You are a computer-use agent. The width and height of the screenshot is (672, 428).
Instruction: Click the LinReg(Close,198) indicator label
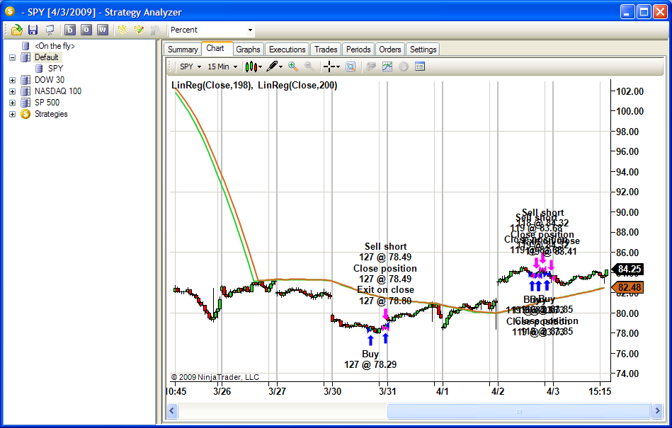tap(212, 85)
